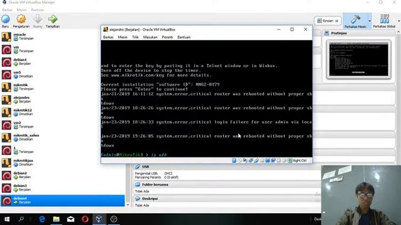Image resolution: width=401 pixels, height=225 pixels.
Task: Click the Folder bersama section icon
Action: (137, 184)
